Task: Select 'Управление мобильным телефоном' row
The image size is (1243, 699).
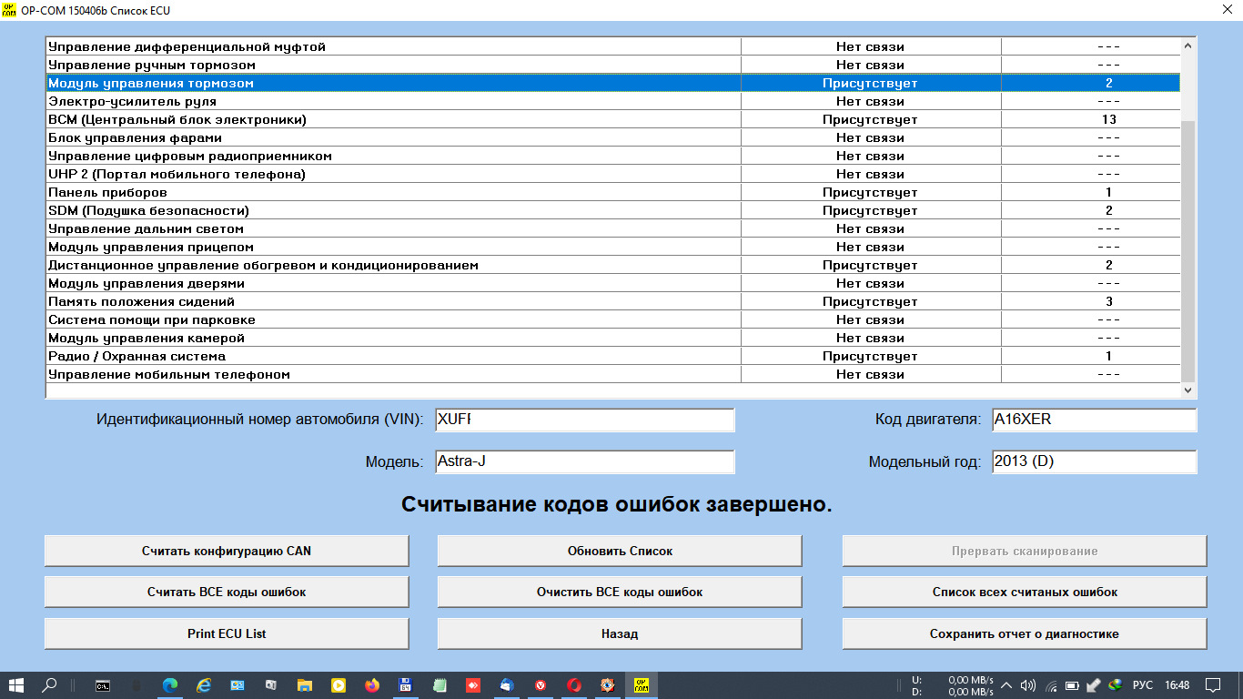Action: pos(613,374)
